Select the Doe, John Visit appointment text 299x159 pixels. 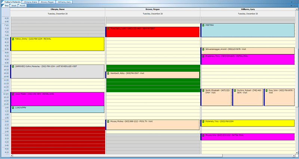[281, 91]
